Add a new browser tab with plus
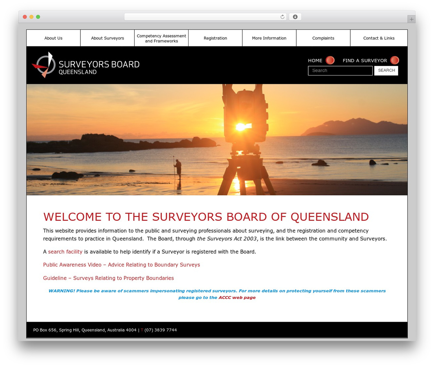Image resolution: width=434 pixels, height=367 pixels. coord(411,19)
